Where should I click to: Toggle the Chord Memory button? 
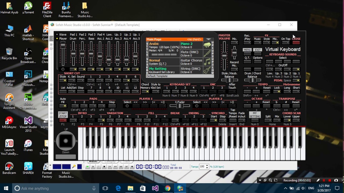tap(145, 92)
